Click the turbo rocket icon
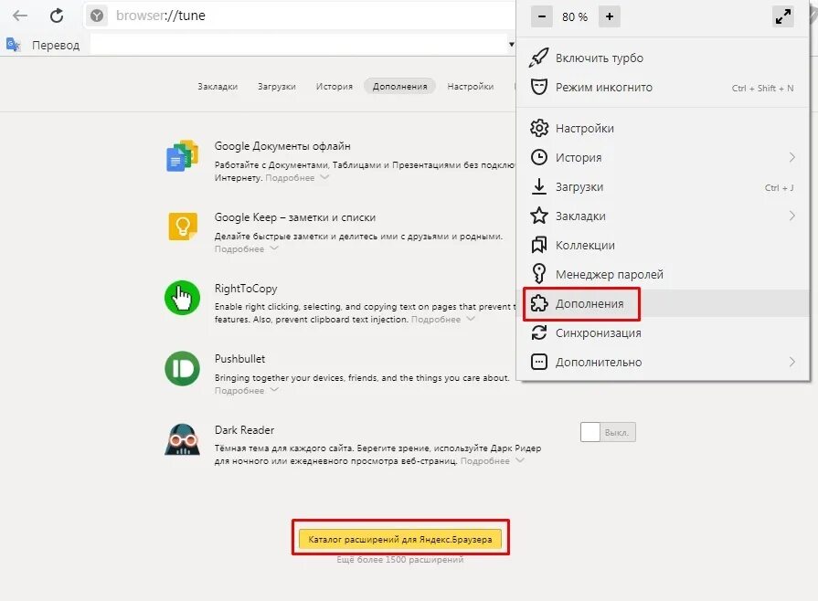This screenshot has width=818, height=601. coord(538,58)
